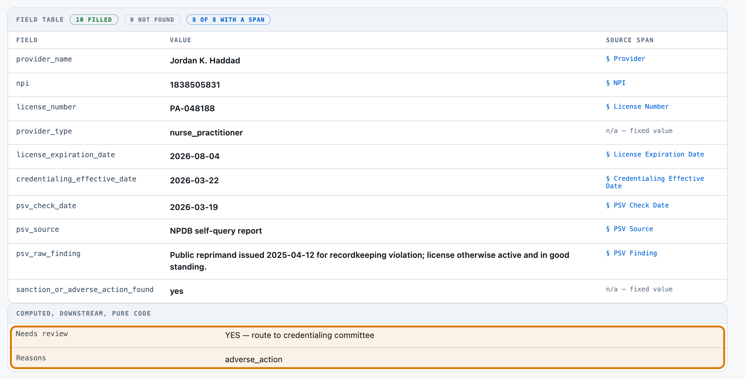Select the 8 OF 8 WITH A SPAN badge

pos(228,20)
